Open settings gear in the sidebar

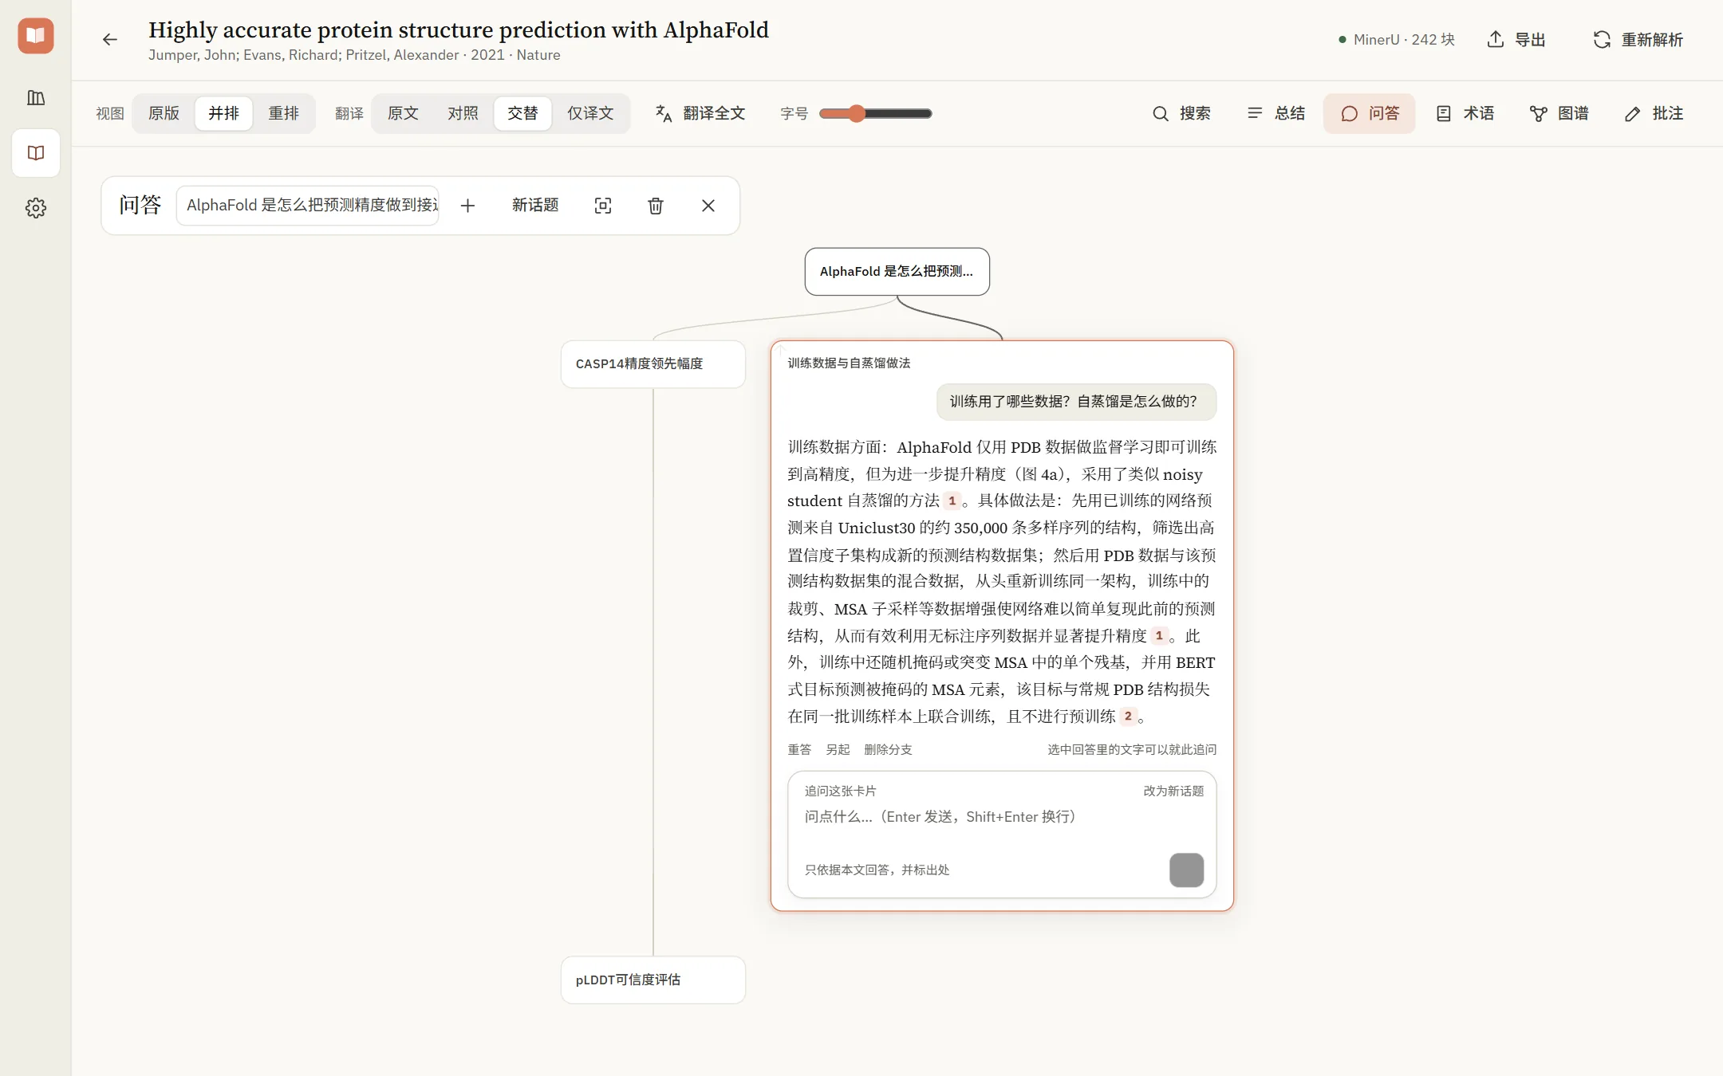(36, 208)
